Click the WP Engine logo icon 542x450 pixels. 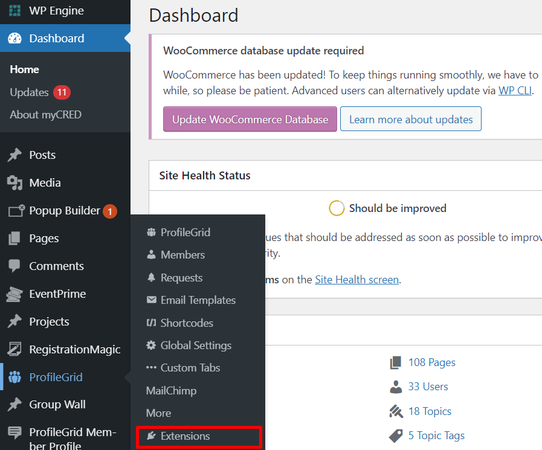click(15, 11)
